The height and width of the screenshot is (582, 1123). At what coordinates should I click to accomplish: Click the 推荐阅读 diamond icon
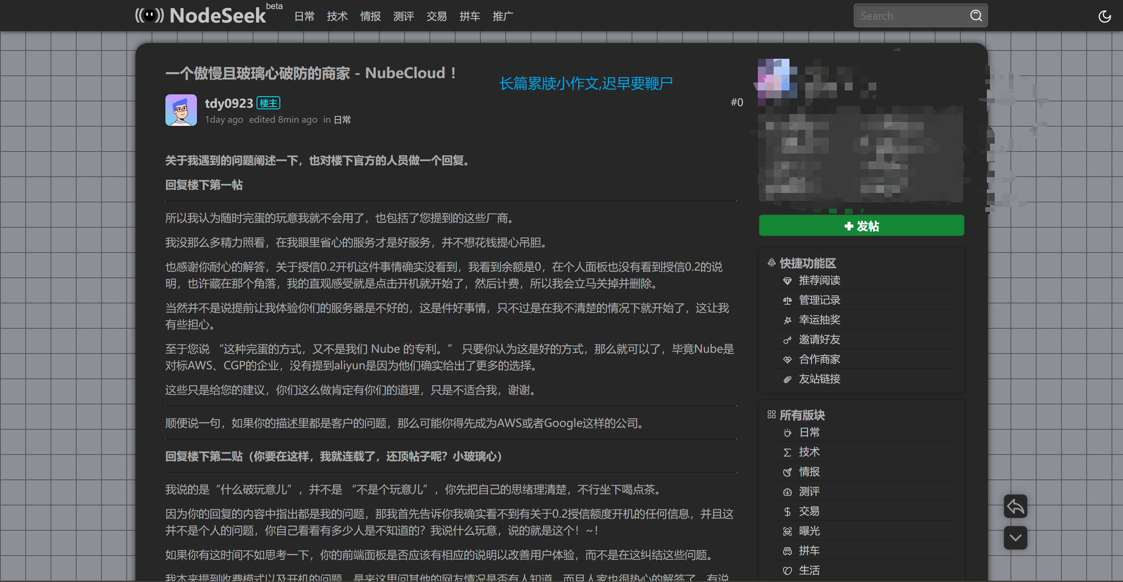tap(787, 281)
